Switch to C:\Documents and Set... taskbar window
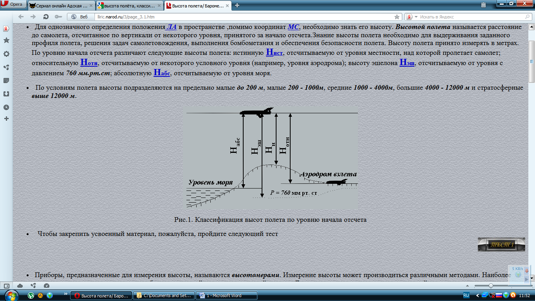Image resolution: width=535 pixels, height=301 pixels. 163,296
